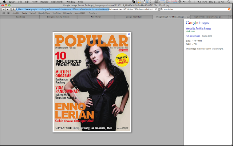The image size is (233, 146).
Task: Click the green zoom window button
Action: (9, 5)
